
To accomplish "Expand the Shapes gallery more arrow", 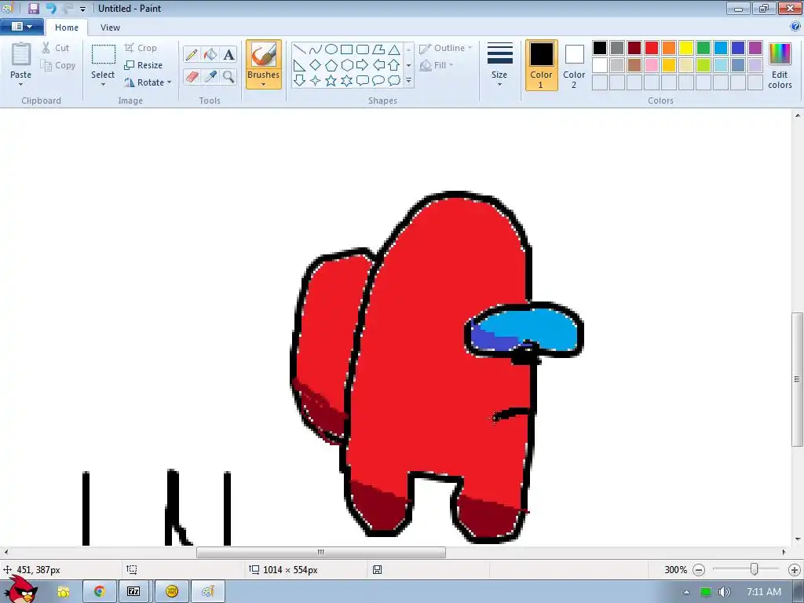I will tap(408, 81).
